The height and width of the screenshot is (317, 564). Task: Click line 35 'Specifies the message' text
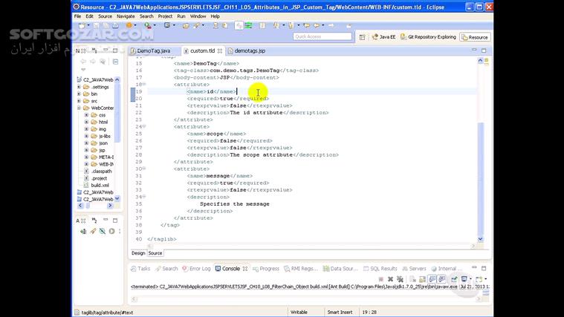pyautogui.click(x=235, y=203)
